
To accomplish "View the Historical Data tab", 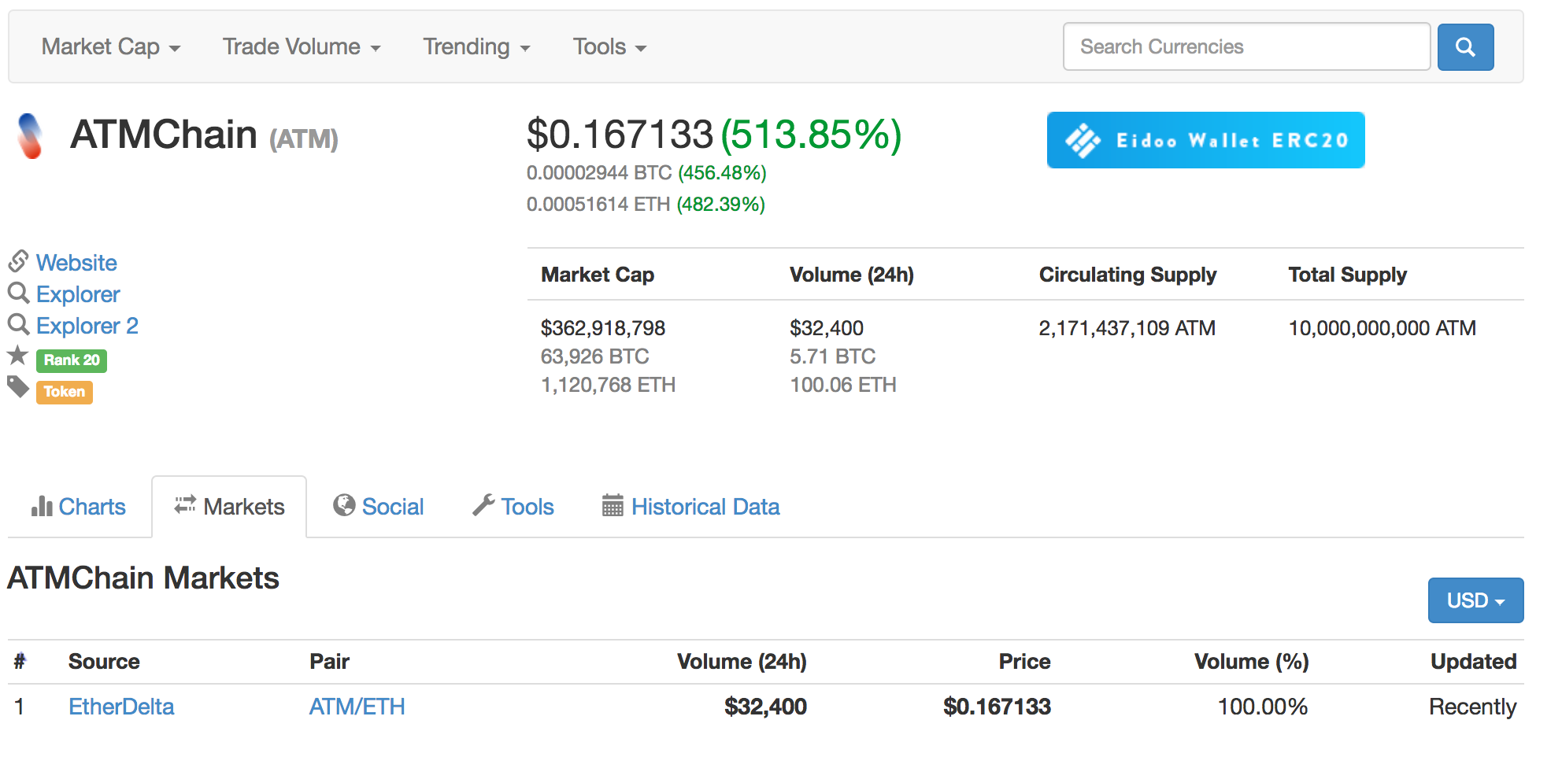I will pyautogui.click(x=691, y=507).
